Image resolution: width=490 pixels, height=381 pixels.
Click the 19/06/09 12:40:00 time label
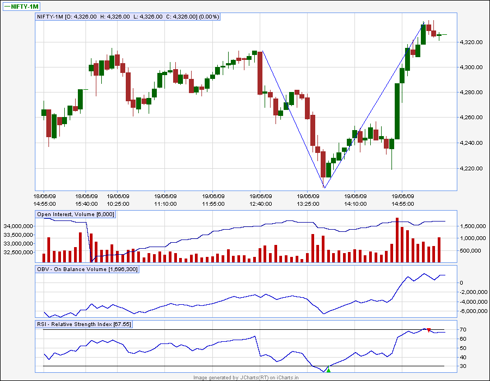pyautogui.click(x=261, y=200)
